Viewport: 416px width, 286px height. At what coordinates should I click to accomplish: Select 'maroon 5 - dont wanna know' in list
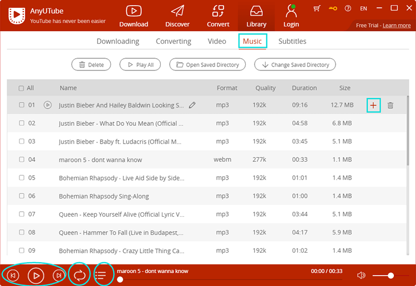100,160
